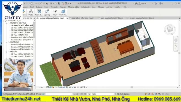Select the Model text tool
Image resolution: width=181 pixels, height=102 pixels.
31,12
